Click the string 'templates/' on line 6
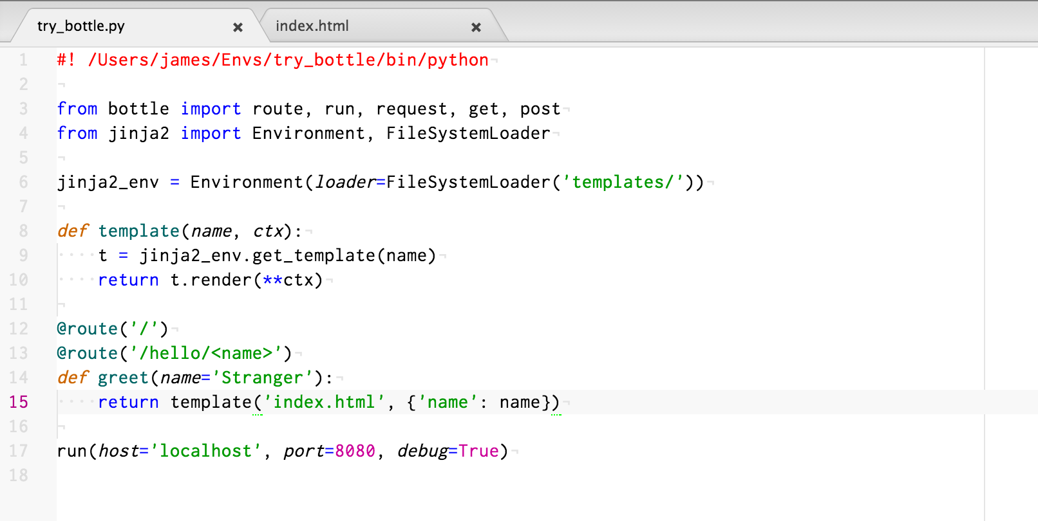This screenshot has height=521, width=1038. [623, 182]
